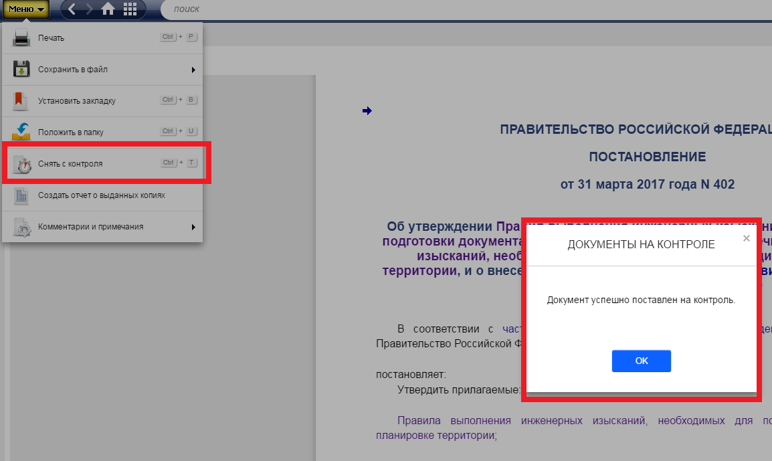The height and width of the screenshot is (461, 772).
Task: Click the forward navigation arrow
Action: coord(89,9)
